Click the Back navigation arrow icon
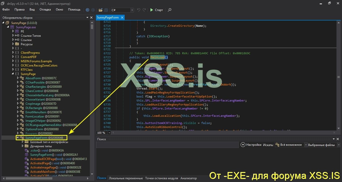This screenshot has height=182, width=342. (x=87, y=10)
